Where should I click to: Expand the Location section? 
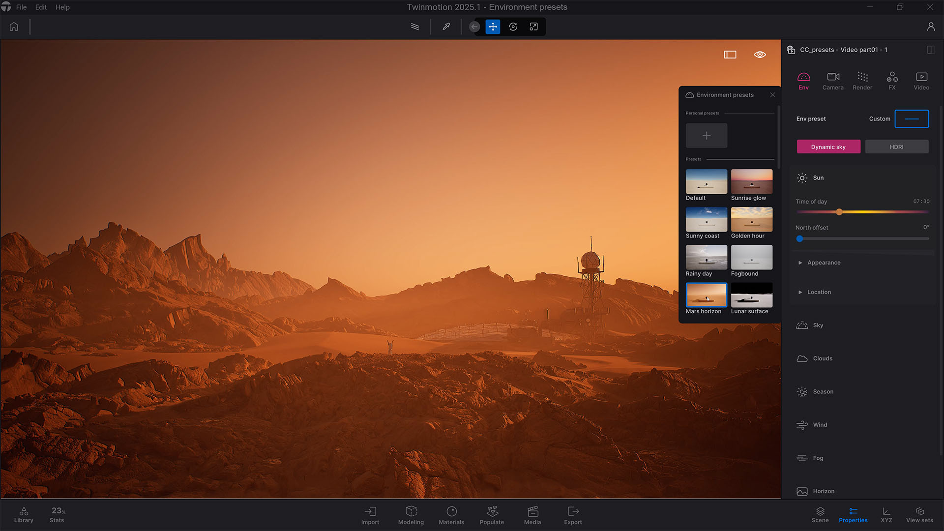pyautogui.click(x=819, y=292)
